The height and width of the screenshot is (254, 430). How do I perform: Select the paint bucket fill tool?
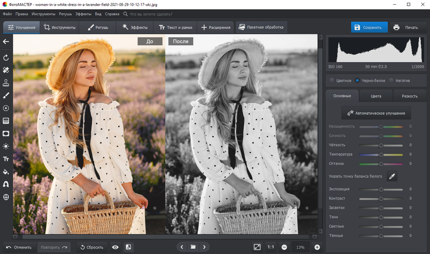click(x=6, y=172)
